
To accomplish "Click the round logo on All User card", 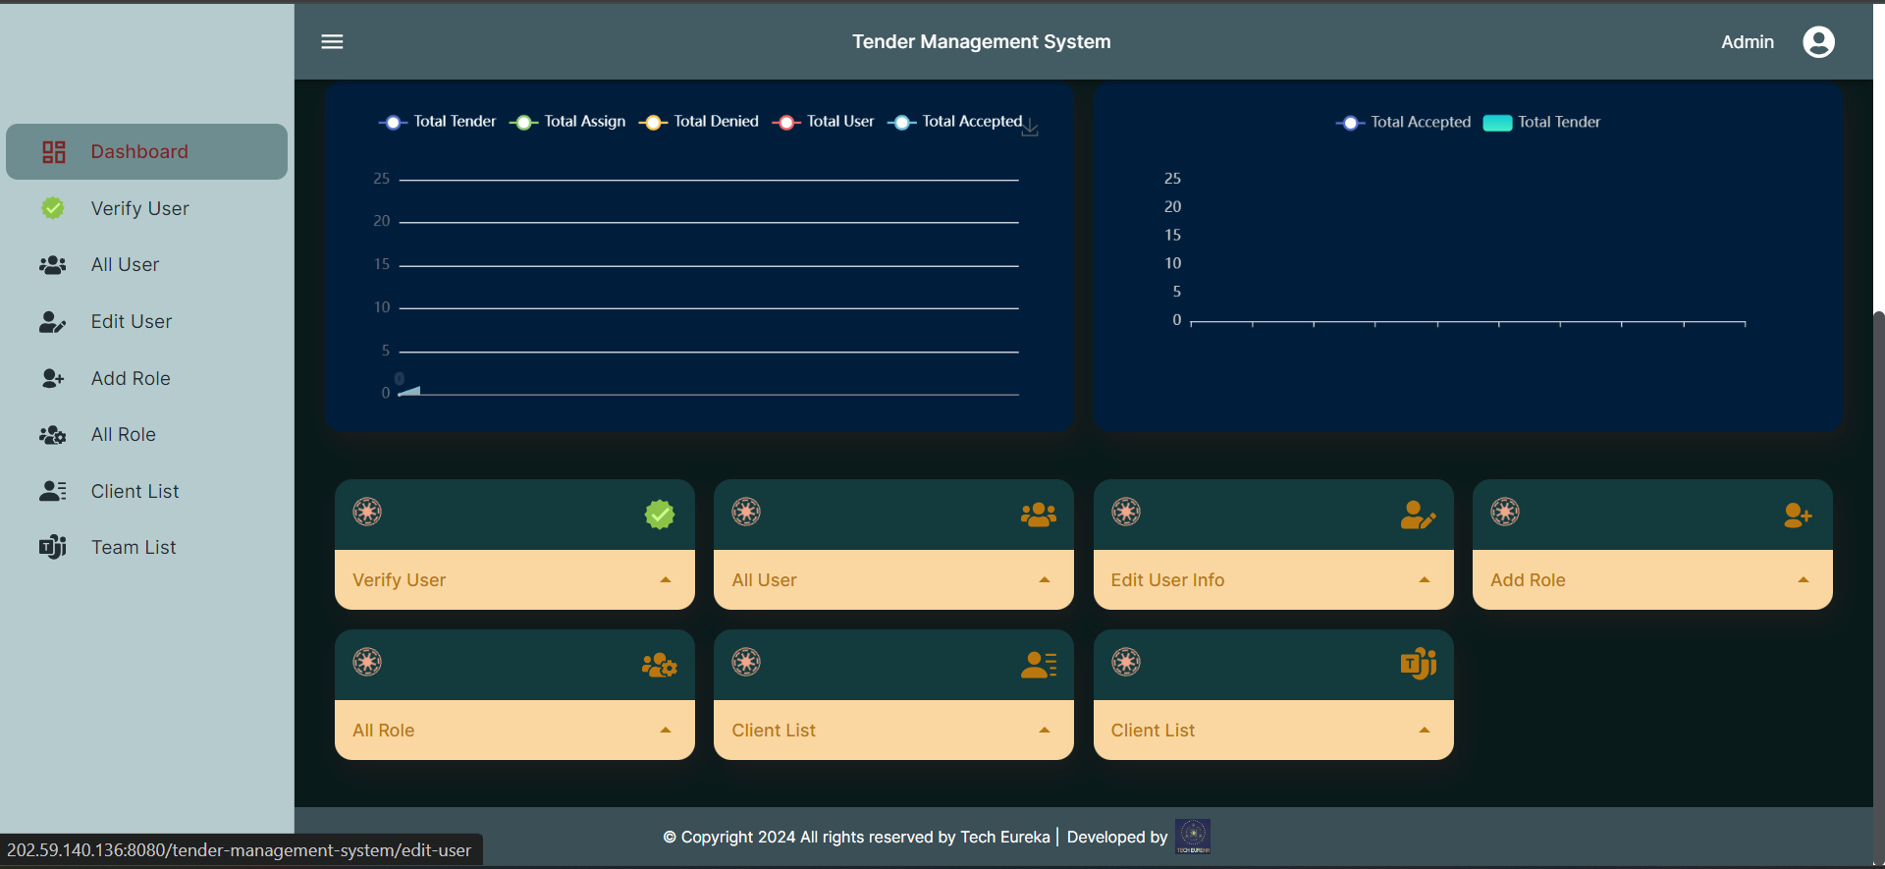I will tap(746, 512).
